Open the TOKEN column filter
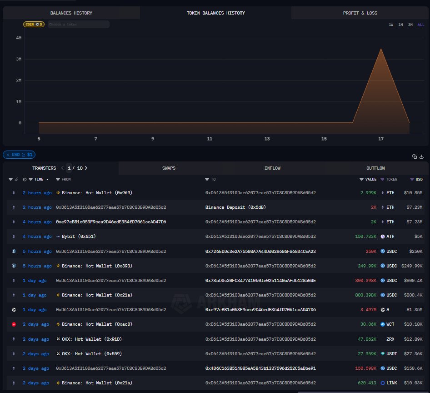Viewport: 430px width, 393px height. pyautogui.click(x=382, y=180)
